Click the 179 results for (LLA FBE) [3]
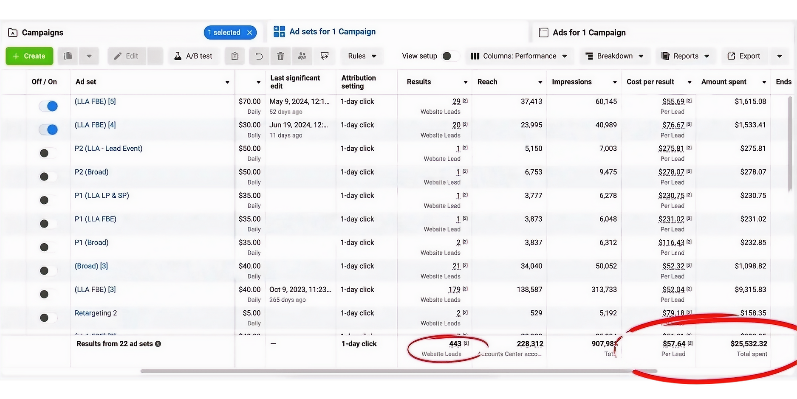The width and height of the screenshot is (797, 399). tap(454, 289)
